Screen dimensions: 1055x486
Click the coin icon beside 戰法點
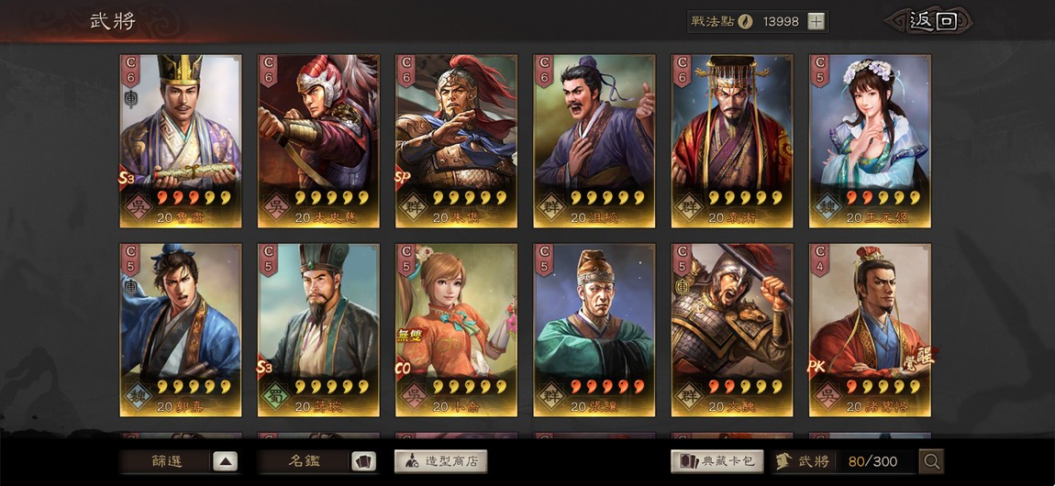pyautogui.click(x=745, y=21)
